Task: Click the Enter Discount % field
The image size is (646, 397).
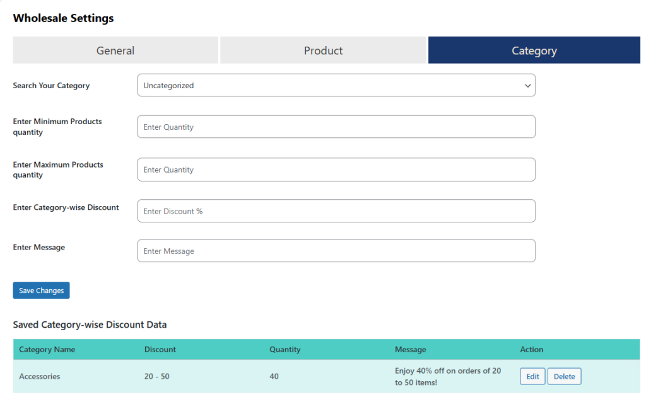Action: [x=336, y=211]
